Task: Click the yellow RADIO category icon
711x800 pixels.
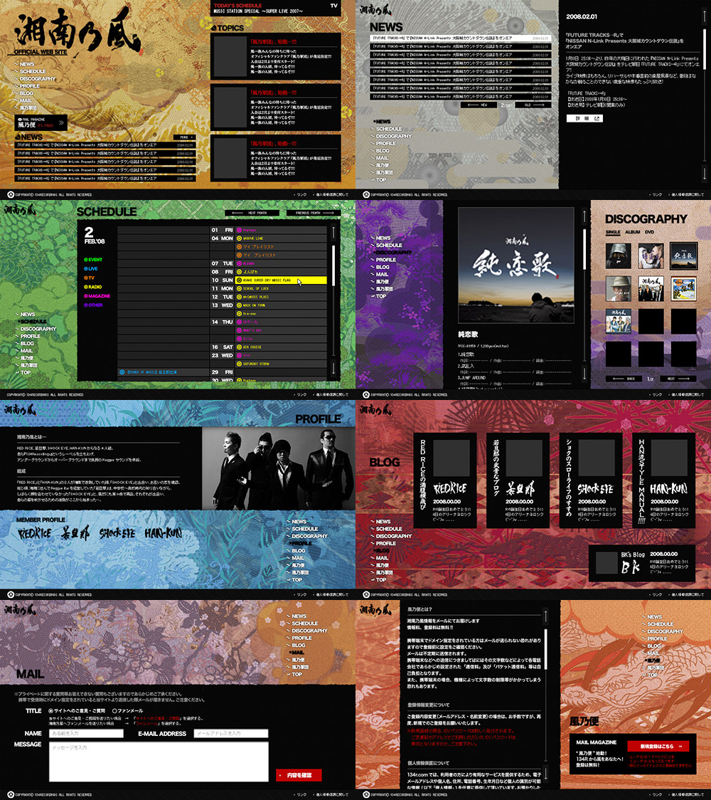Action: [x=85, y=287]
